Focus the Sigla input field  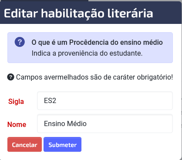pos(105,100)
